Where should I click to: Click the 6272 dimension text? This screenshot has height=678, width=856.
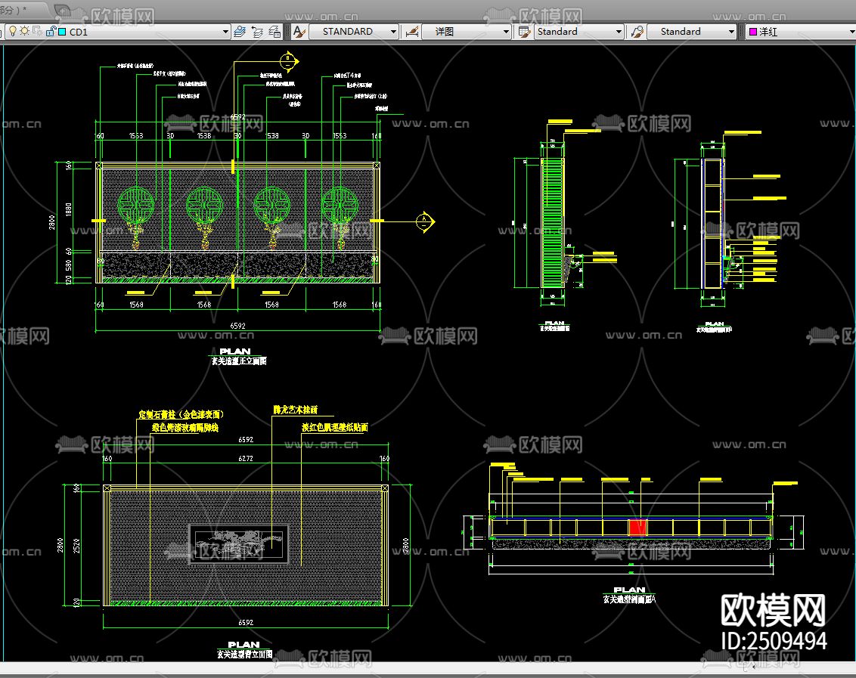[x=246, y=459]
